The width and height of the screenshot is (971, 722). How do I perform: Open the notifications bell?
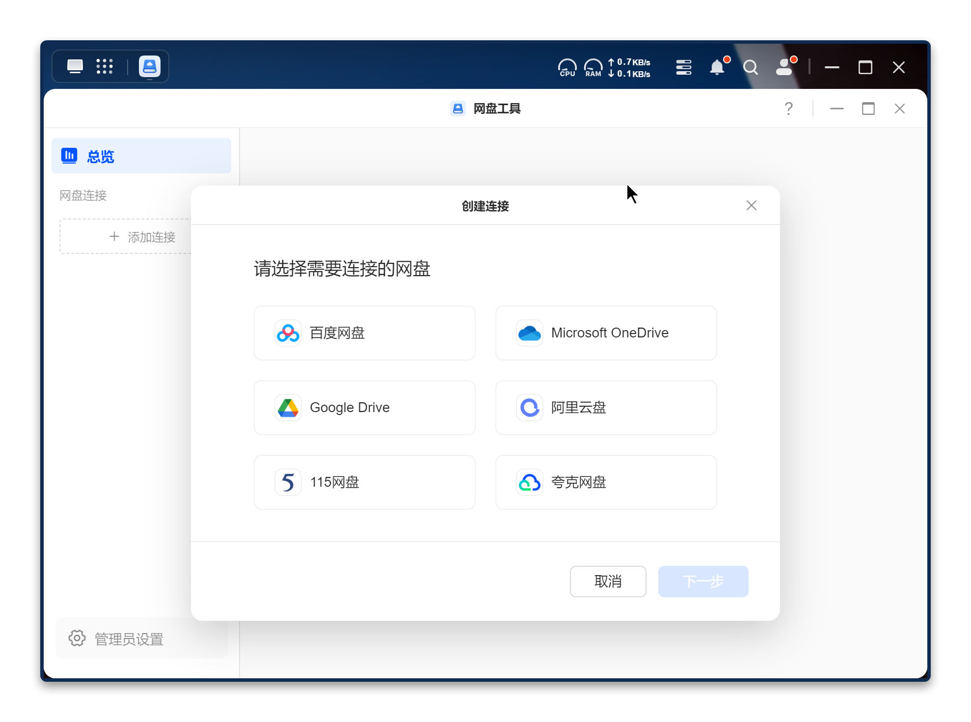click(717, 67)
